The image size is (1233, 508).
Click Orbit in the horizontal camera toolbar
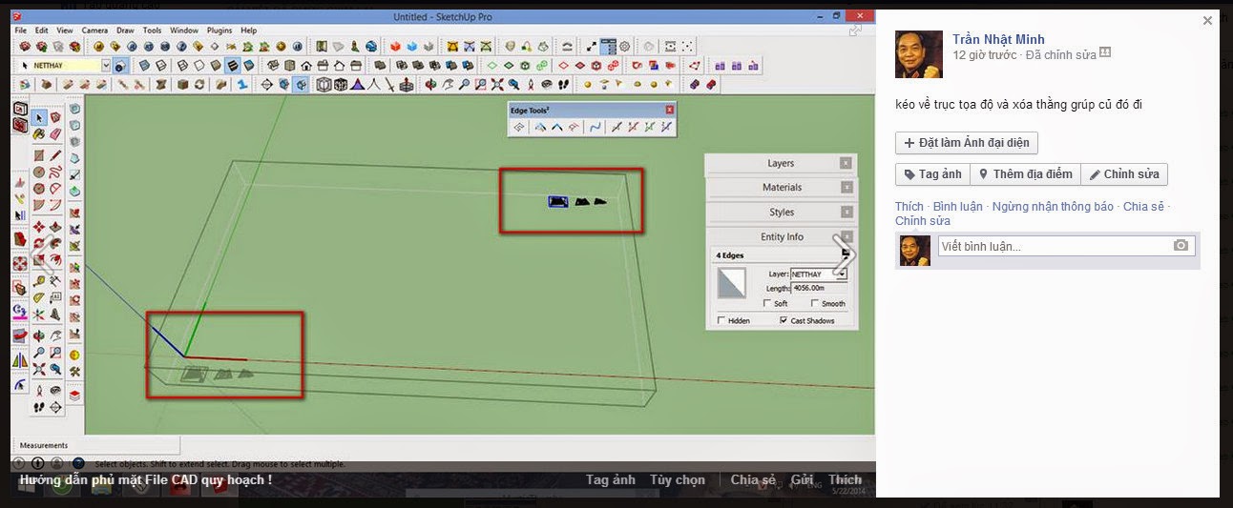coord(430,84)
